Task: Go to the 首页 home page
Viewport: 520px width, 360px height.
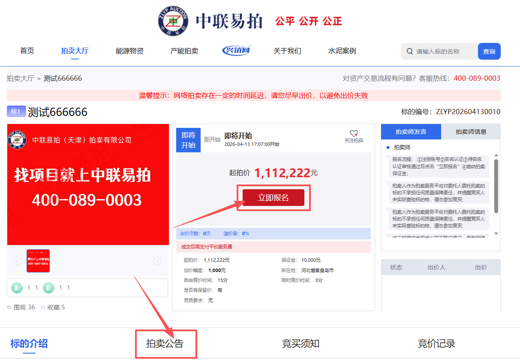Action: tap(27, 51)
